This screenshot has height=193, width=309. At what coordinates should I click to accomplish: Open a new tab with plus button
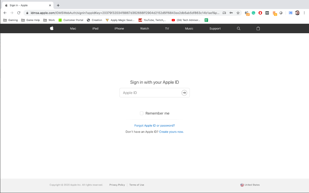coord(58,5)
